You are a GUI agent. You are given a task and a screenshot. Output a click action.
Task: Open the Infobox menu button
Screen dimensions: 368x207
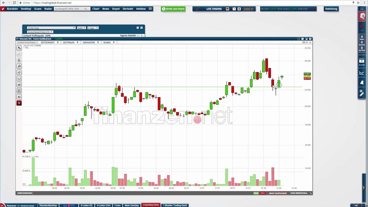tap(141, 9)
